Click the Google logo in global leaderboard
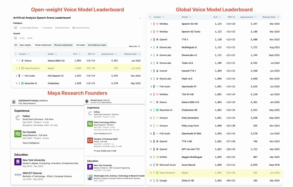Image resolution: width=293 pixels, height=187 pixels. click(x=157, y=181)
